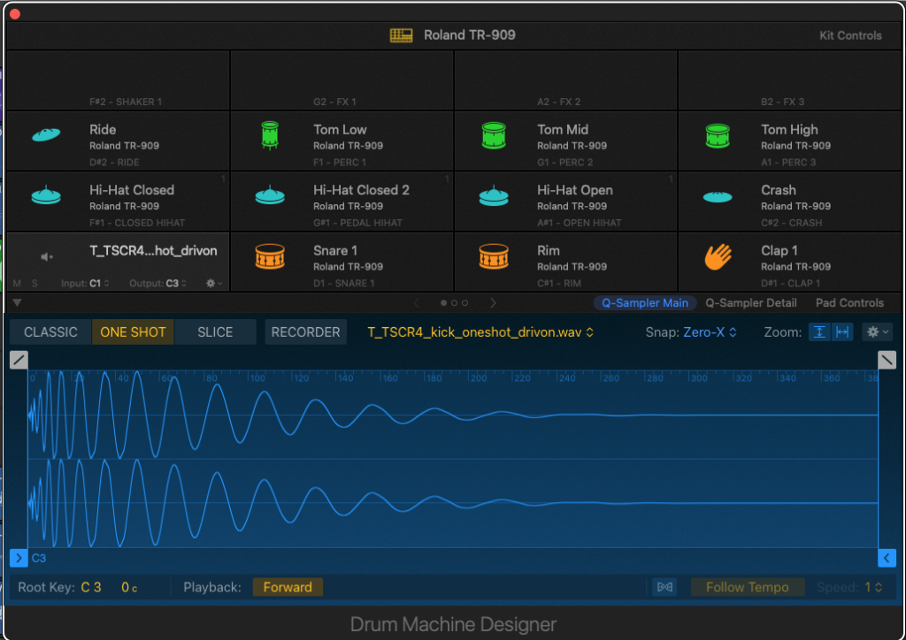Screen dimensions: 906x640
Task: Select the Hi-Hat Open pad icon
Action: pos(494,195)
